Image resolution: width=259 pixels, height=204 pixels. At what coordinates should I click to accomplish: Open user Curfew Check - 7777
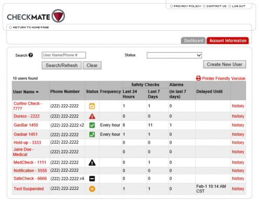click(28, 106)
